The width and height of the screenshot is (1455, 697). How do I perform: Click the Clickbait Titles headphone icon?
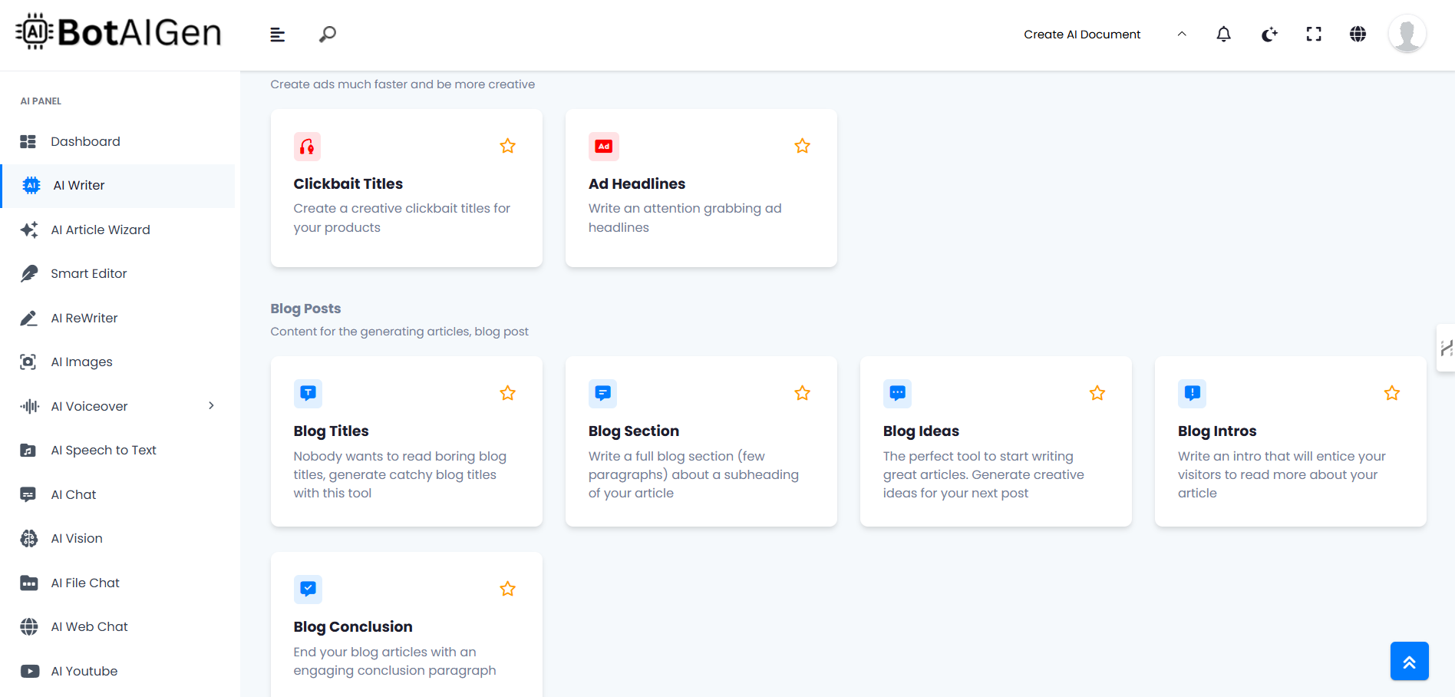point(307,147)
